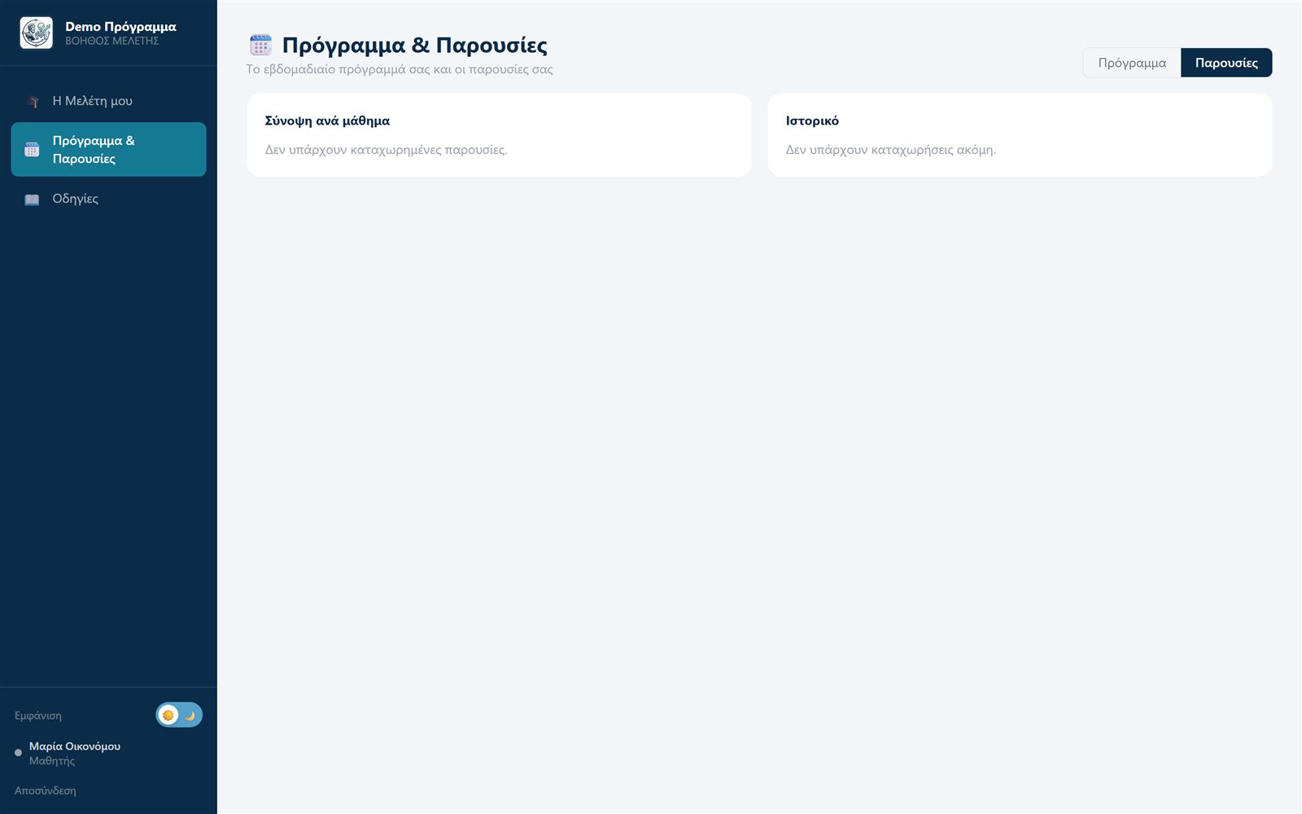Click the calendar icon in page header
The width and height of the screenshot is (1302, 814).
click(260, 45)
